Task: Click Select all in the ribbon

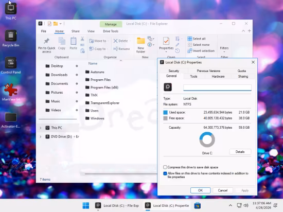Action: coord(197,39)
